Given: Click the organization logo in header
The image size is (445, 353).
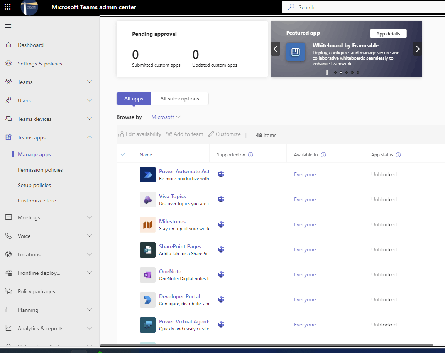Looking at the screenshot, I should tap(29, 7).
